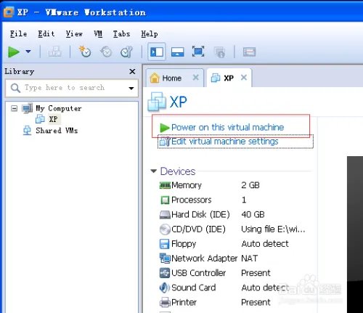363x313 pixels.
Task: Select My Computer in the library tree
Action: pos(59,108)
